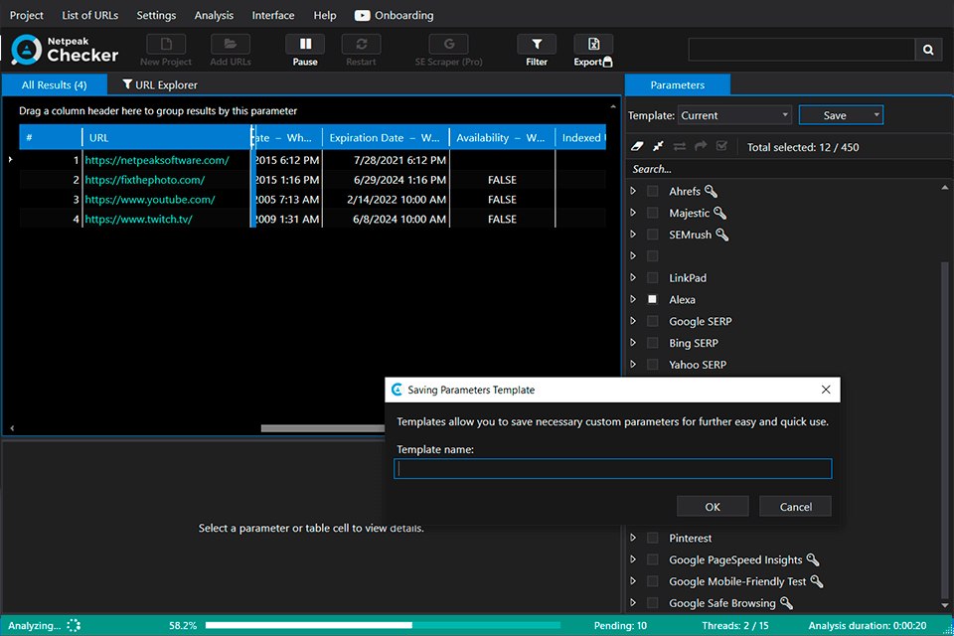Viewport: 954px width, 636px height.
Task: Click the Export icon
Action: pyautogui.click(x=593, y=45)
